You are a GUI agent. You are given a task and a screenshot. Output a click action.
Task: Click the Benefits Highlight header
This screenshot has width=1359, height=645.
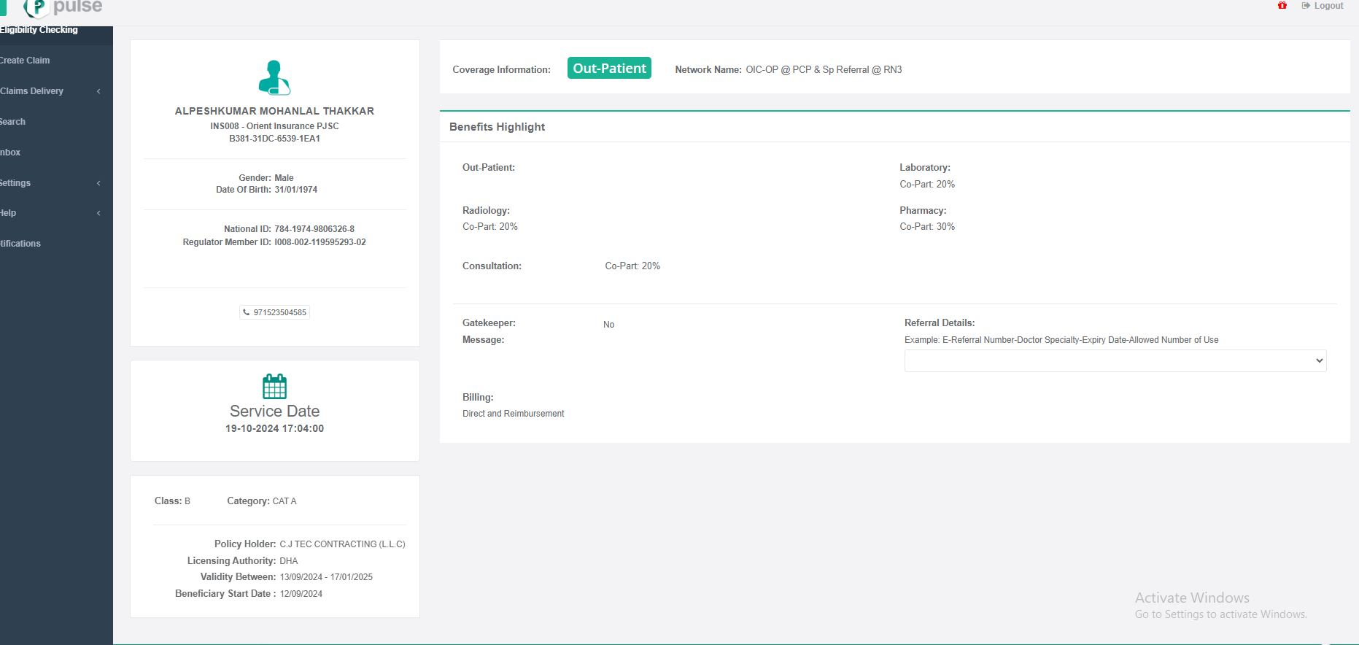tap(497, 127)
